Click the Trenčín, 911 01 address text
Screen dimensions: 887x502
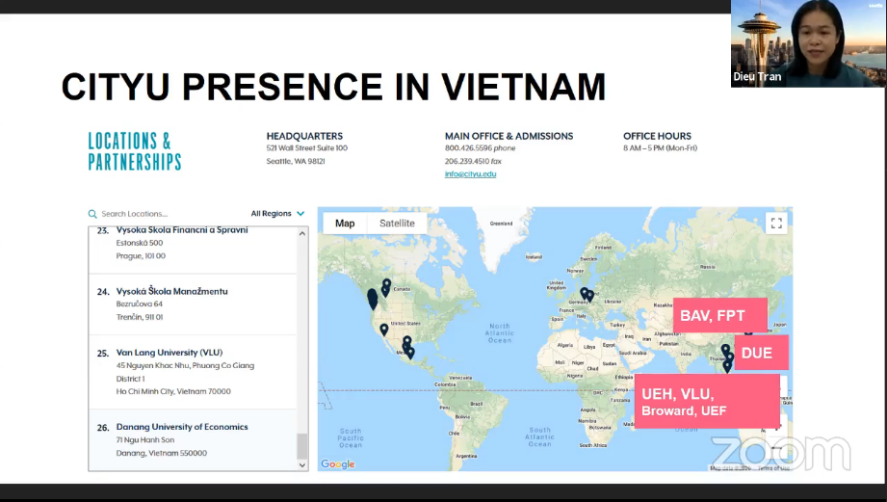[x=139, y=318]
